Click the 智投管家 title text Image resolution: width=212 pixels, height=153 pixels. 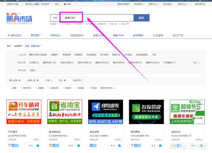click(135, 132)
